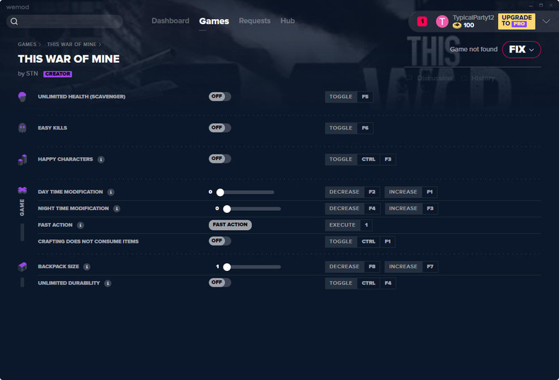Switch on Unlimited Durability
The height and width of the screenshot is (380, 559).
(219, 282)
